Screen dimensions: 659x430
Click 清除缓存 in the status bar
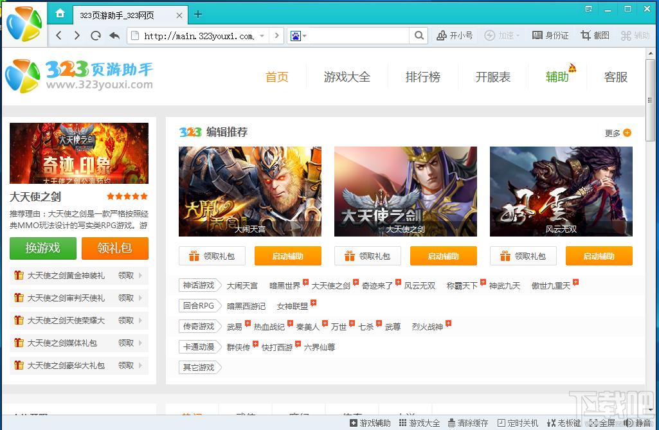[468, 423]
